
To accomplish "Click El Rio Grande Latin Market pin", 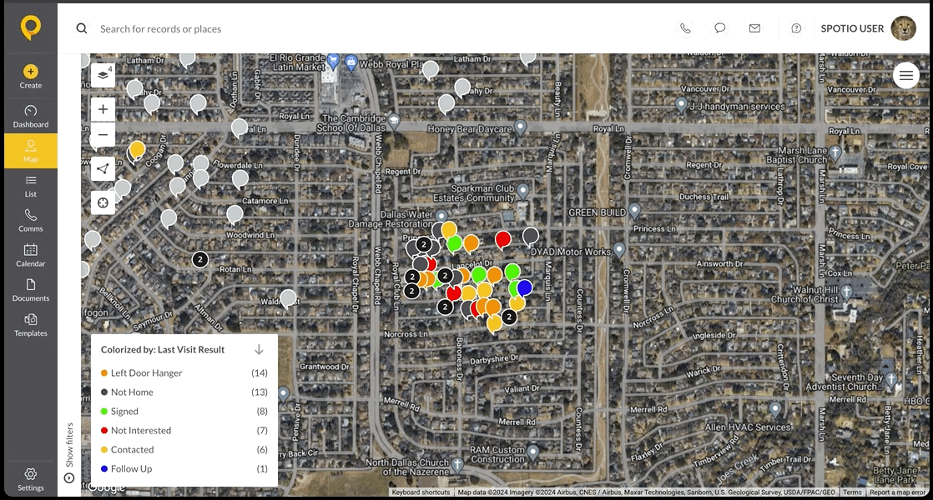I will point(333,60).
